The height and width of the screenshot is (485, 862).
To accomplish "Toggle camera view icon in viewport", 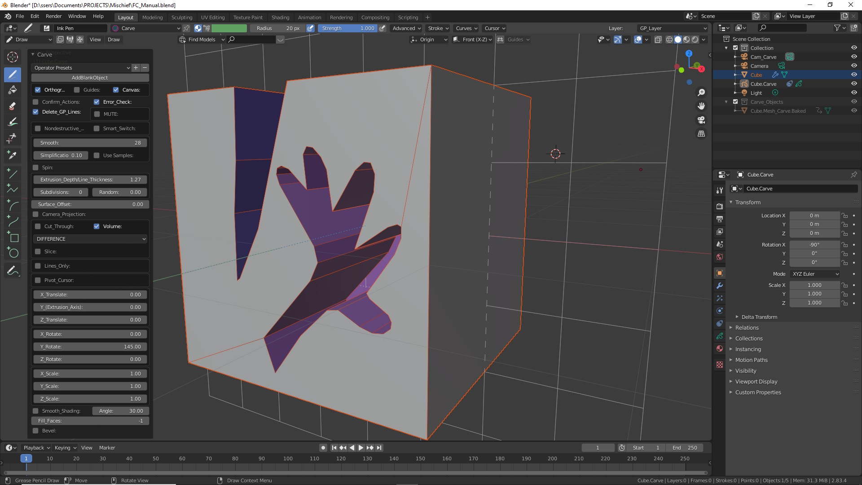I will pyautogui.click(x=701, y=120).
